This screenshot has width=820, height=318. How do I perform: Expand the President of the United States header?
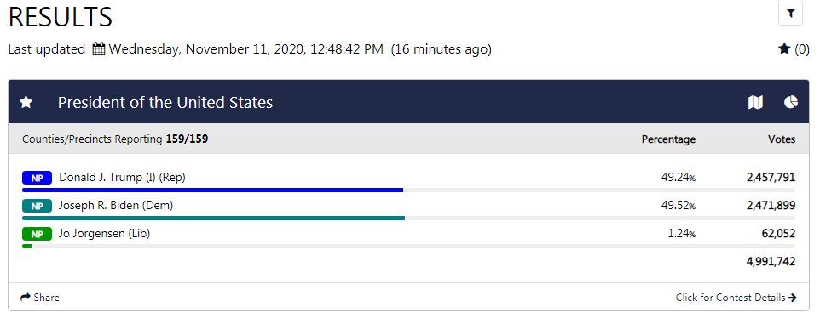(x=408, y=102)
